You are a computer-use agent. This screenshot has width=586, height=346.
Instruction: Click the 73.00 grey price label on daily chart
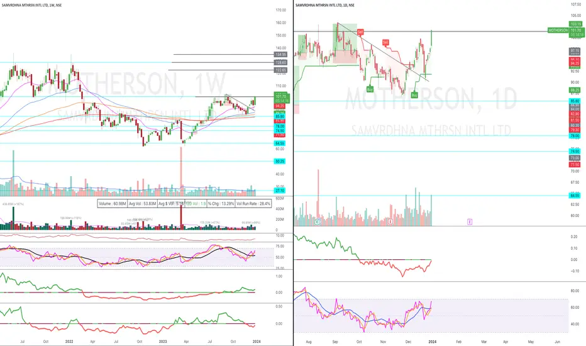575,158
